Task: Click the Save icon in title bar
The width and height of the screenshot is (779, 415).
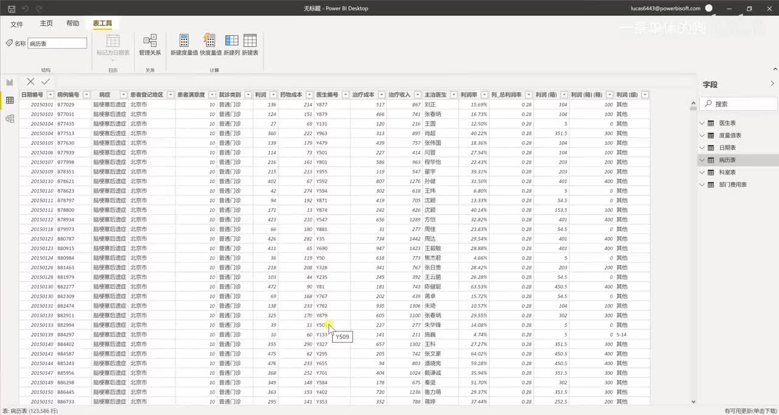Action: coord(12,9)
